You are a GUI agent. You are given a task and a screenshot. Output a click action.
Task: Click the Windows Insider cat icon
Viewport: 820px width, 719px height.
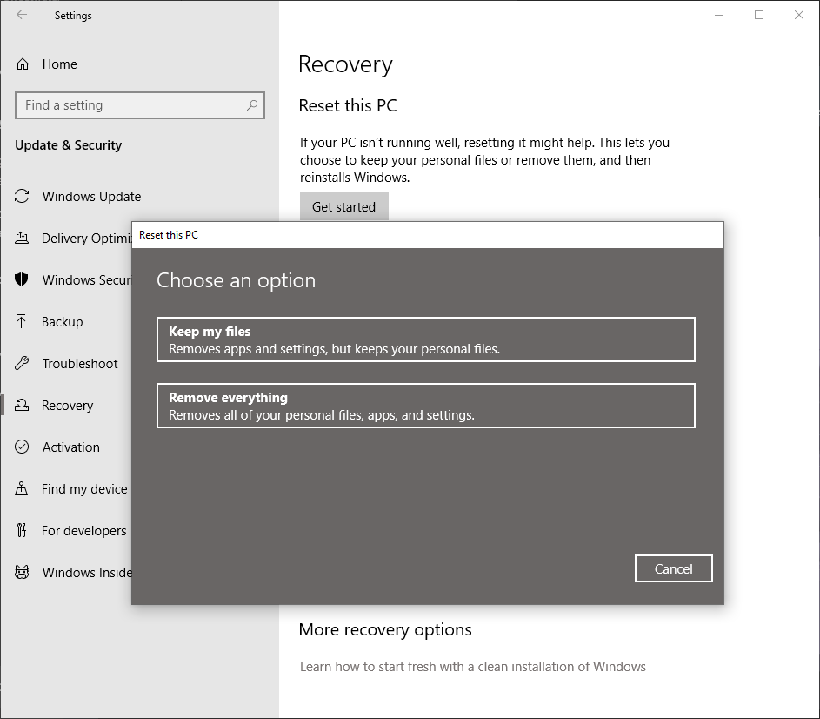(x=23, y=573)
